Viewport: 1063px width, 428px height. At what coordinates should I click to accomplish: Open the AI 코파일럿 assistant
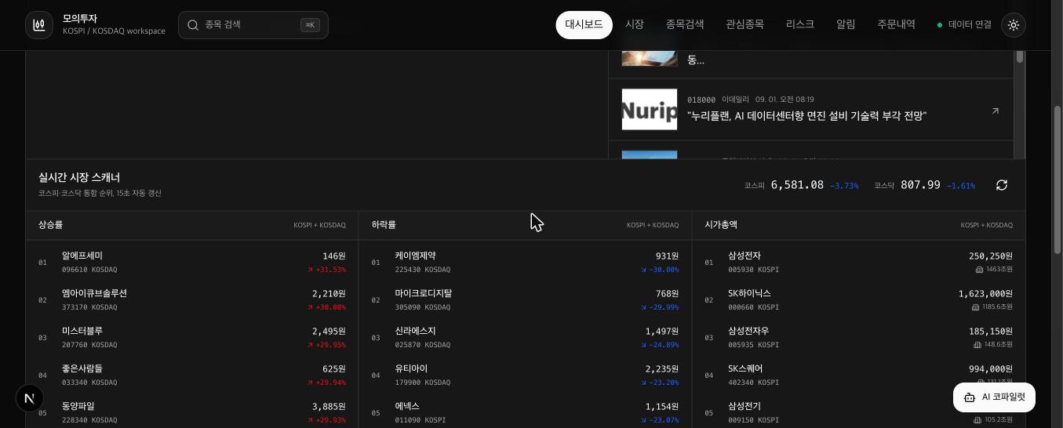(x=994, y=397)
